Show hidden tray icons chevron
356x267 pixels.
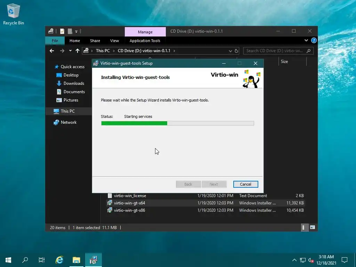[x=294, y=260]
